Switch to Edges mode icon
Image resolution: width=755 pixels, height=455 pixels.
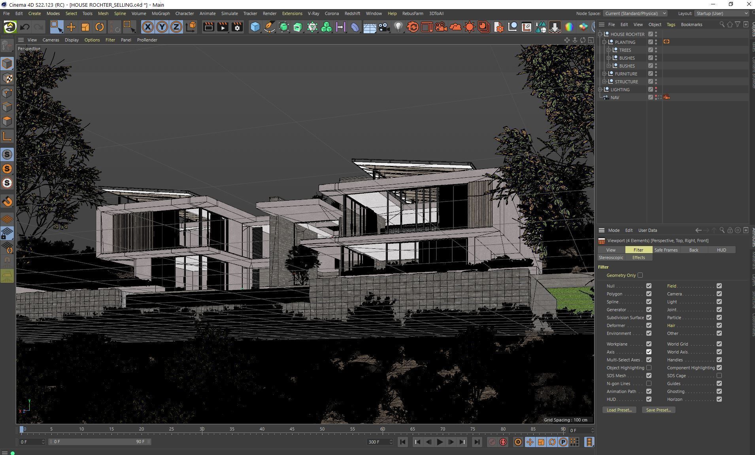click(x=7, y=107)
